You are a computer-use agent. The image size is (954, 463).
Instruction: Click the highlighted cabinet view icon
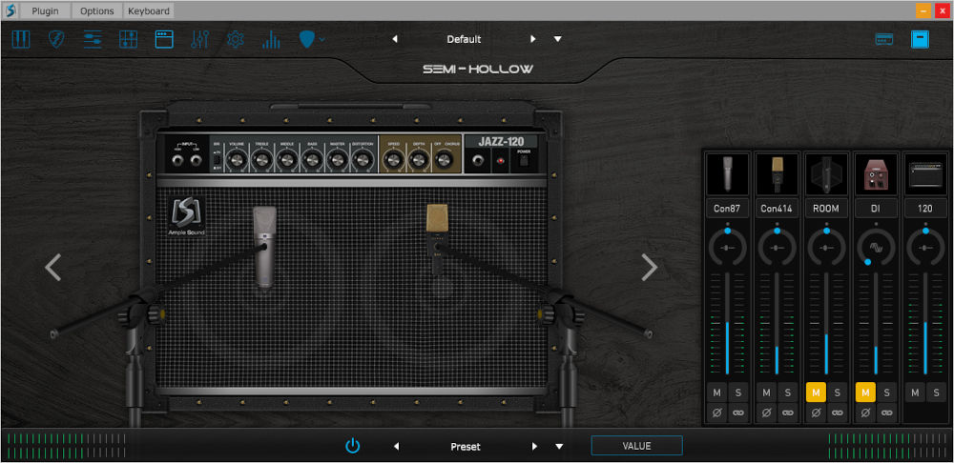(x=920, y=39)
